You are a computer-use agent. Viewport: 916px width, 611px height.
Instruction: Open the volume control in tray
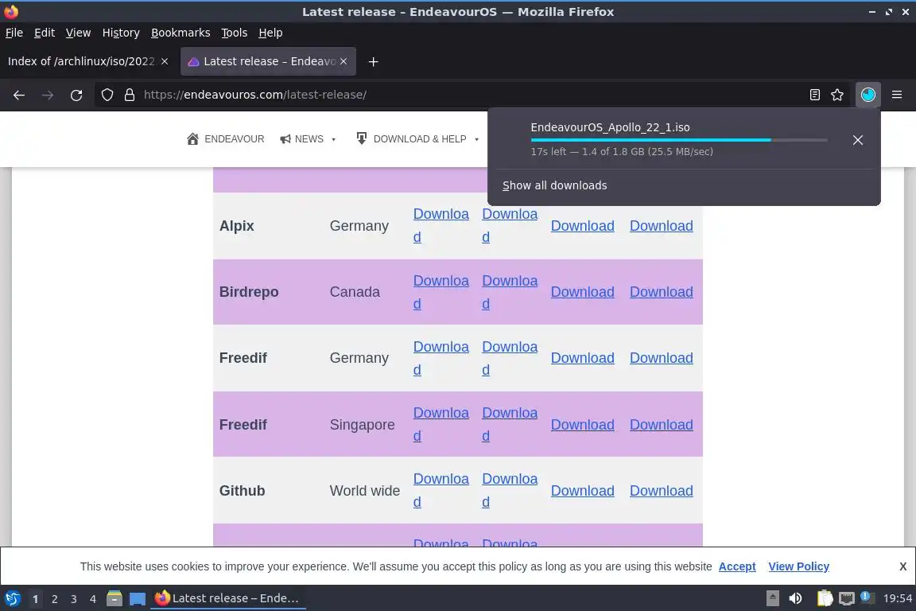[x=795, y=598]
